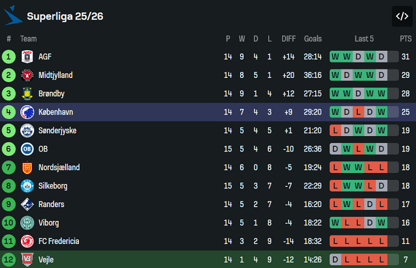The height and width of the screenshot is (268, 416).
Task: Click the Superliga league logo
Action: tap(13, 16)
